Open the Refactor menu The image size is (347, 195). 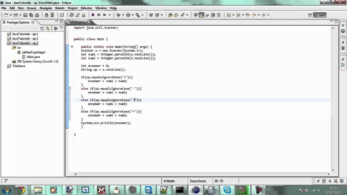[86, 8]
